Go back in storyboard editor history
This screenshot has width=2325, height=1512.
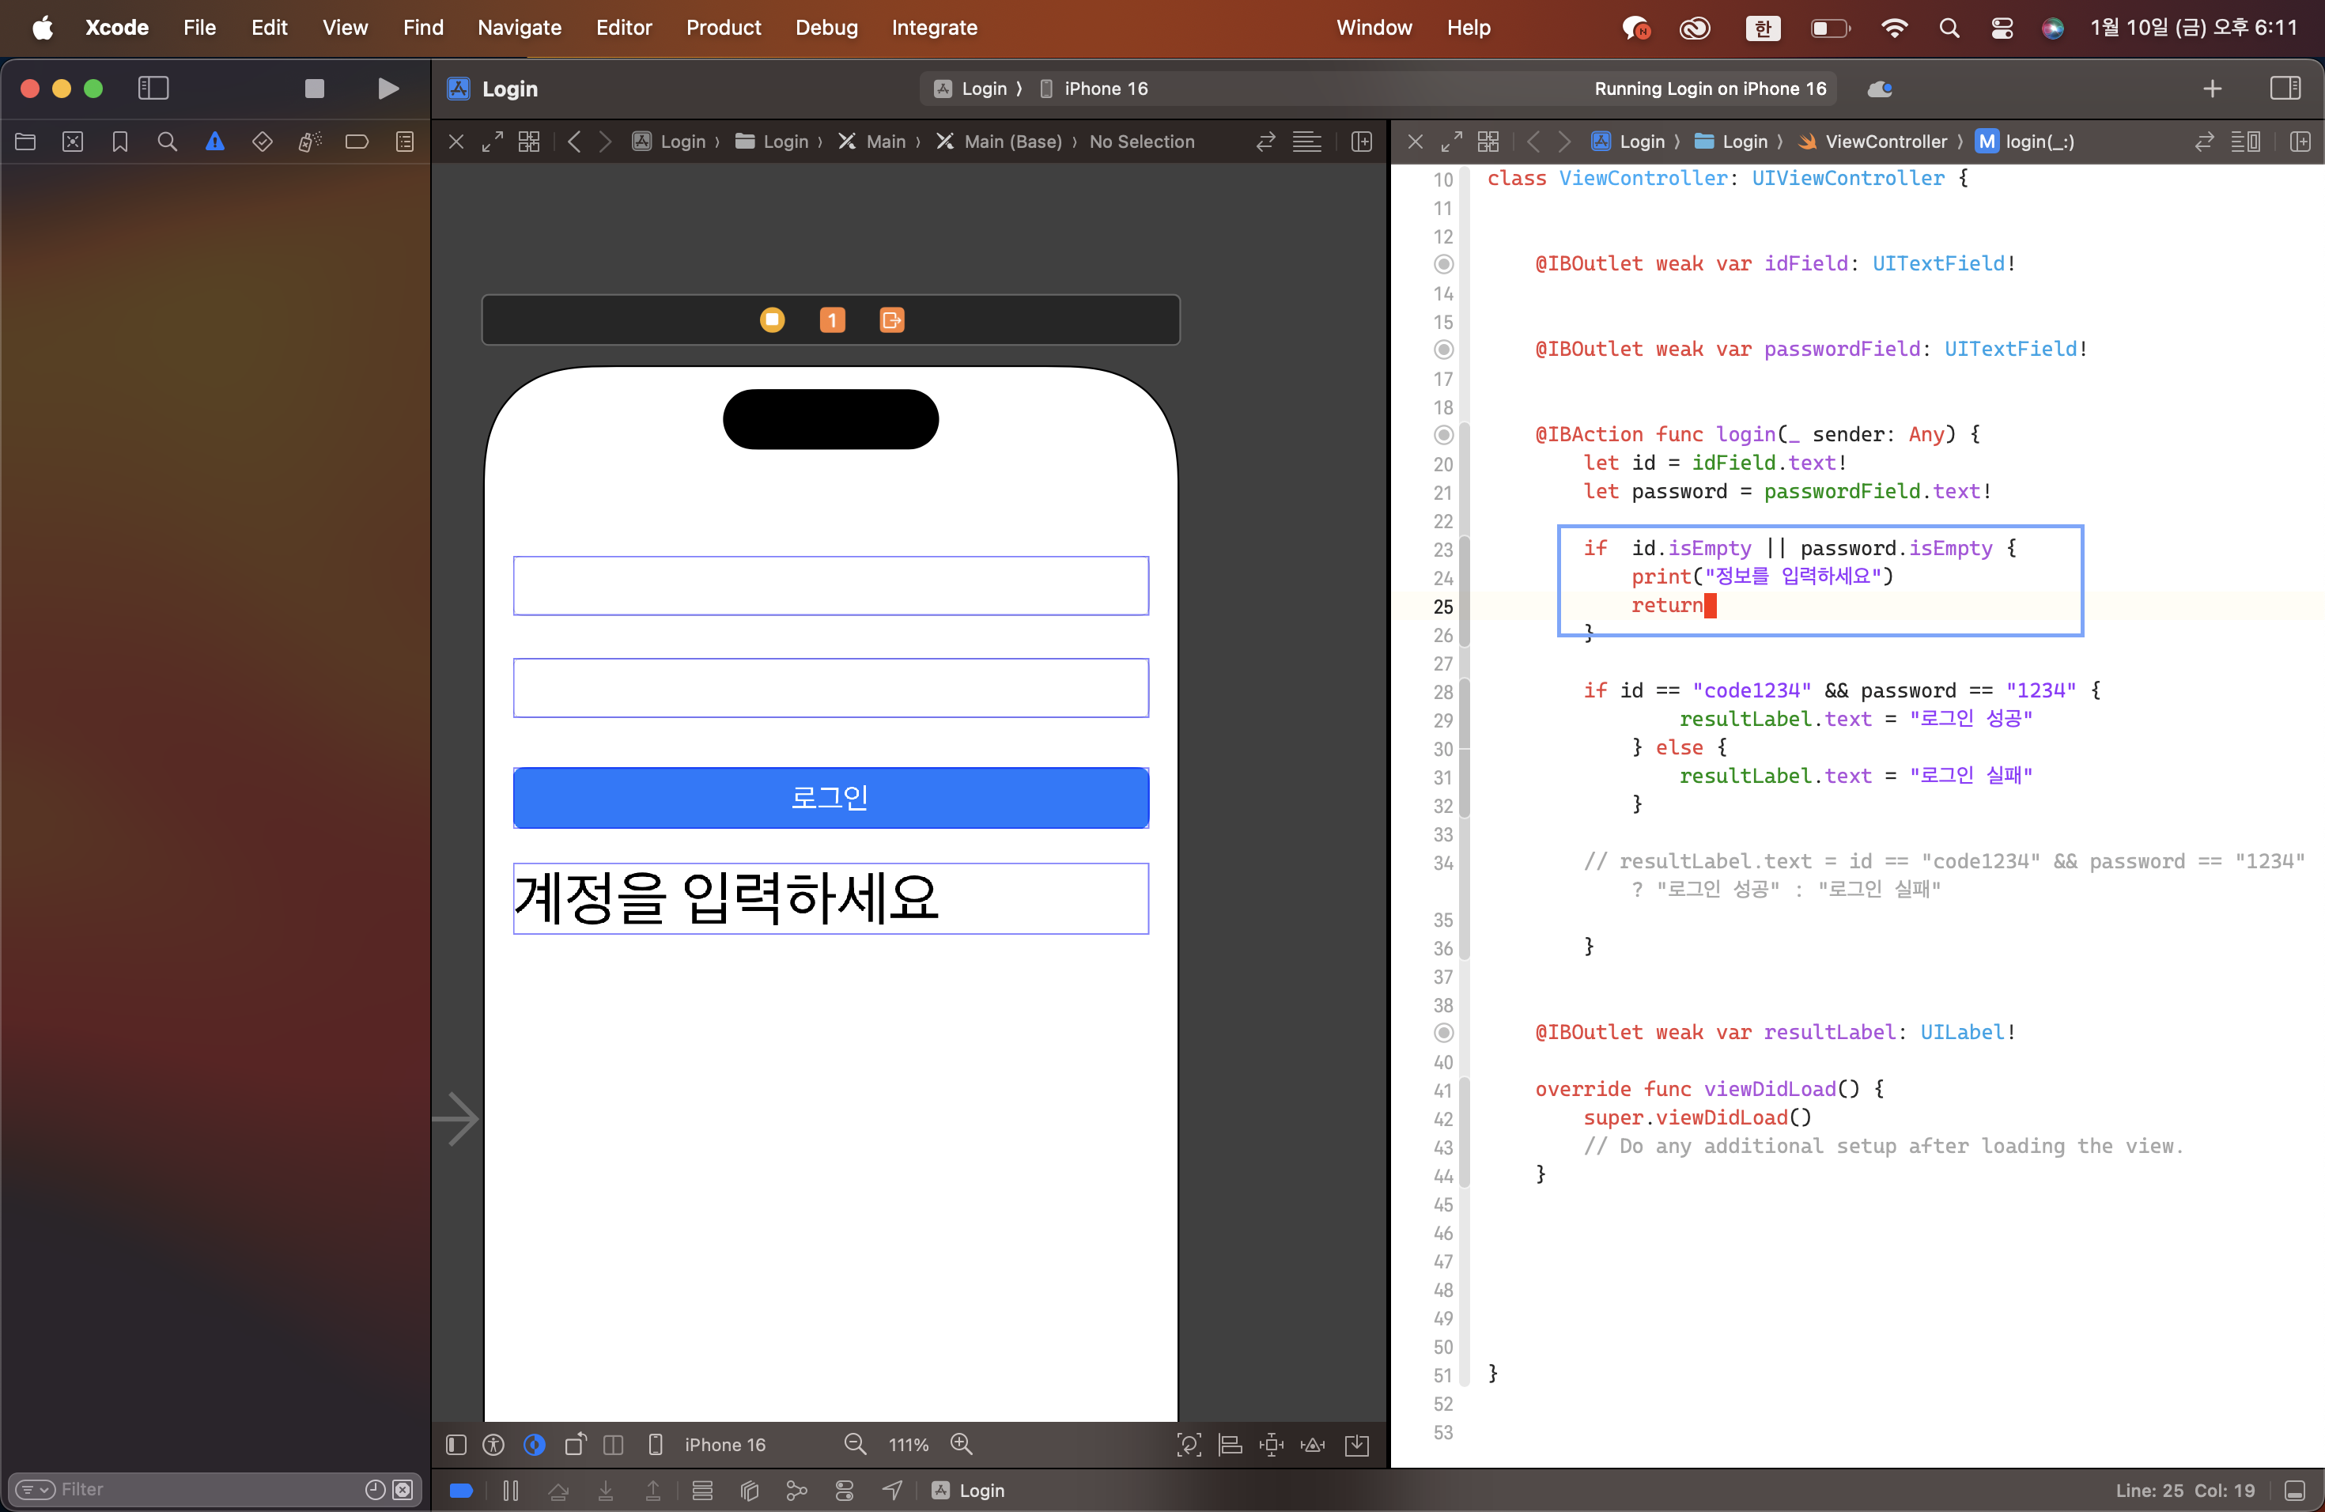tap(574, 142)
